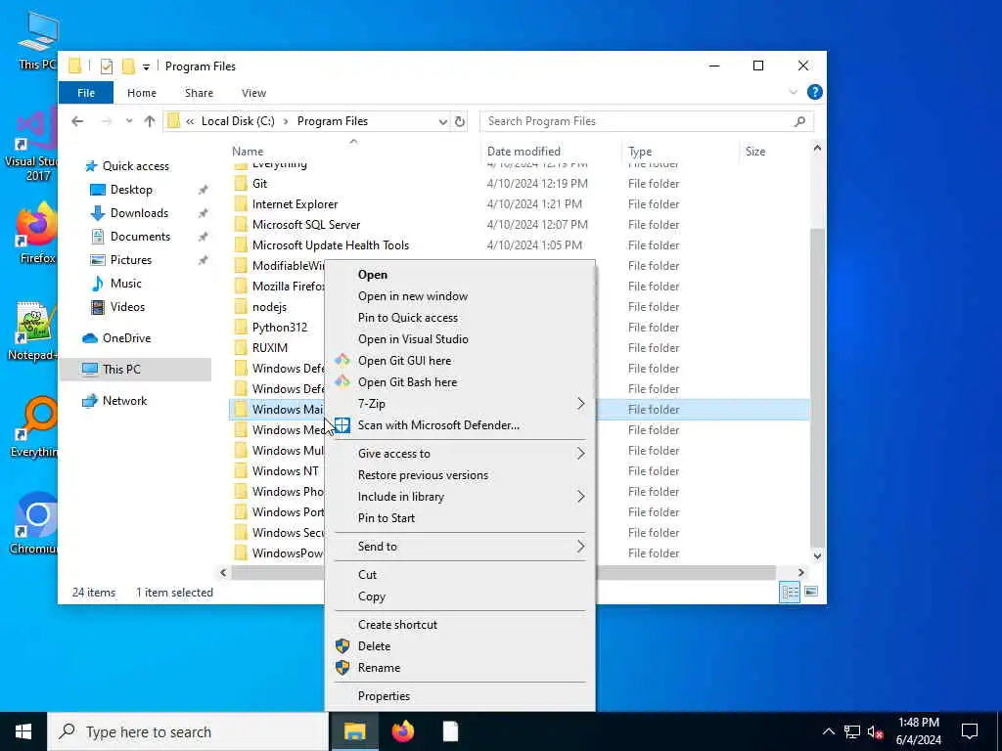Viewport: 1002px width, 751px height.
Task: Click the UAC shield icon beside Delete
Action: [342, 646]
